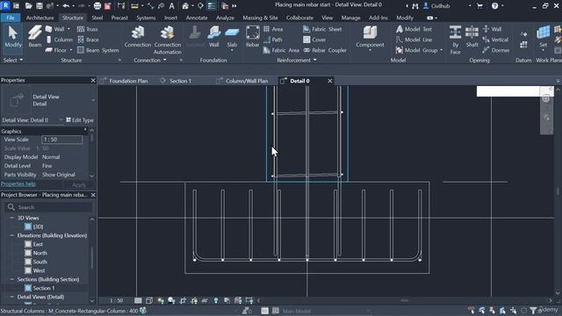Open the Properties help link
Viewport: 562px width, 316px height.
[x=18, y=183]
